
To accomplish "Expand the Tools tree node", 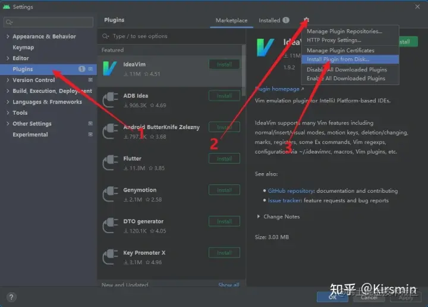I will point(8,113).
